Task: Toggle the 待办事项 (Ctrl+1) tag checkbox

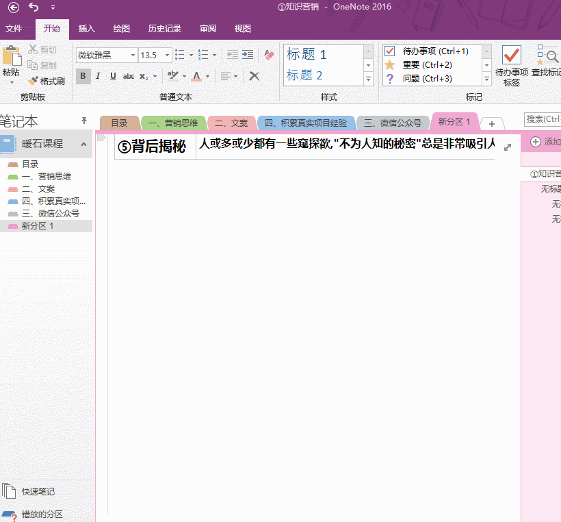Action: pyautogui.click(x=390, y=51)
